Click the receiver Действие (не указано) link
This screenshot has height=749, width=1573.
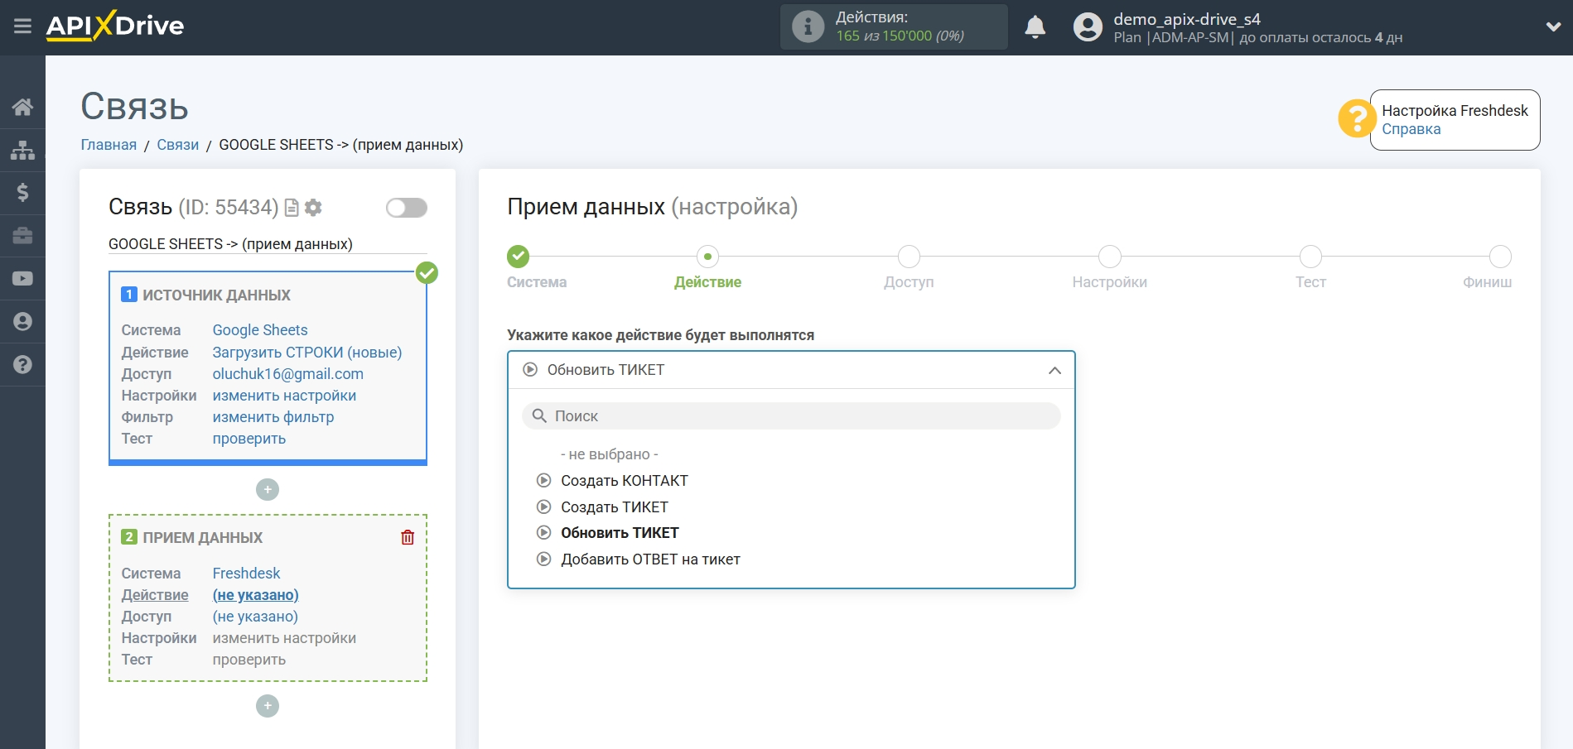pos(256,595)
